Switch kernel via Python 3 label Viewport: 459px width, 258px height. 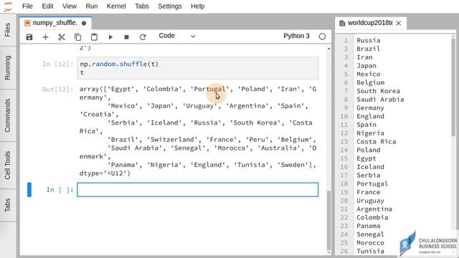(296, 36)
